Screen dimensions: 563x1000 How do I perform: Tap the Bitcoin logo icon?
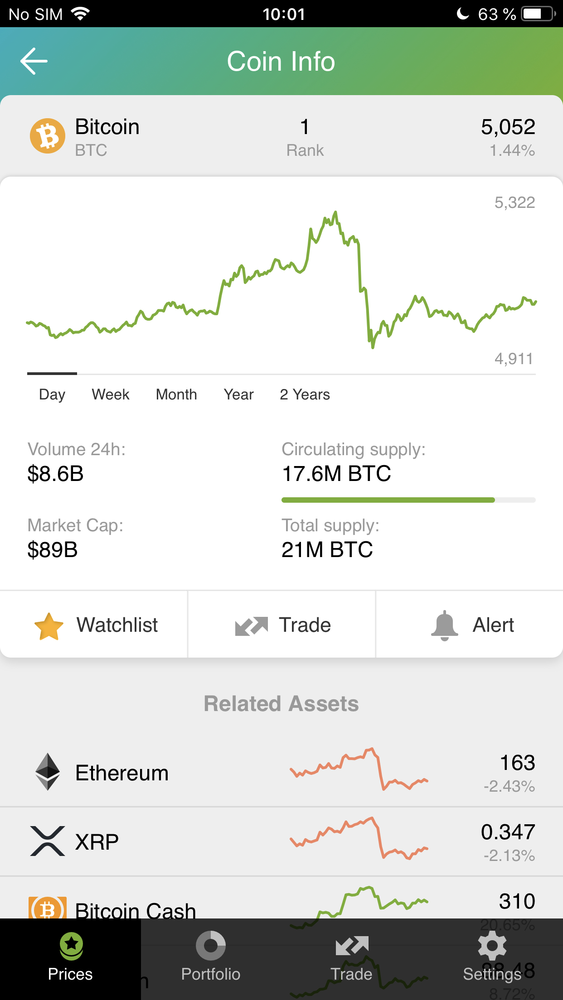[x=48, y=136]
